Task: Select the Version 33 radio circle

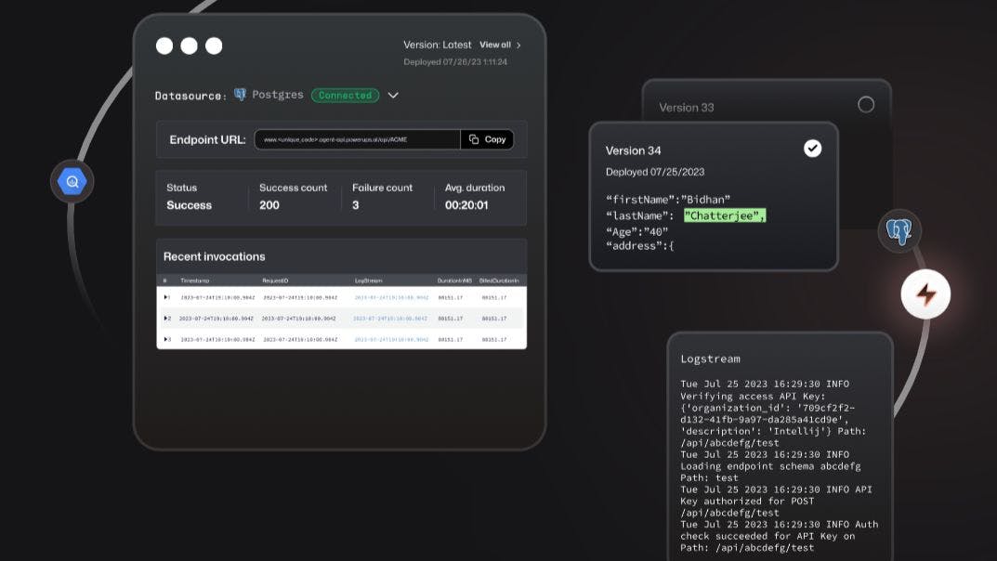Action: click(865, 105)
